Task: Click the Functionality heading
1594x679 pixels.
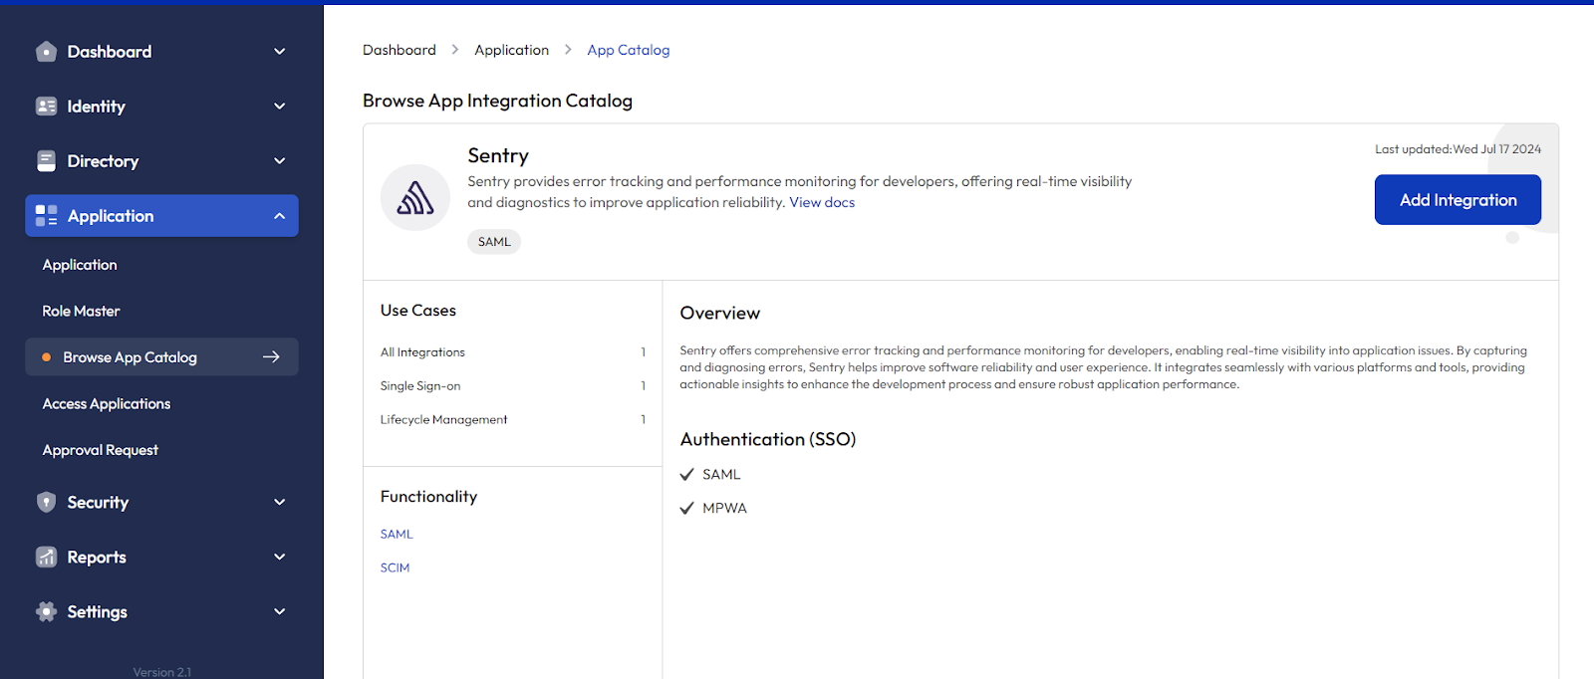Action: [x=428, y=497]
